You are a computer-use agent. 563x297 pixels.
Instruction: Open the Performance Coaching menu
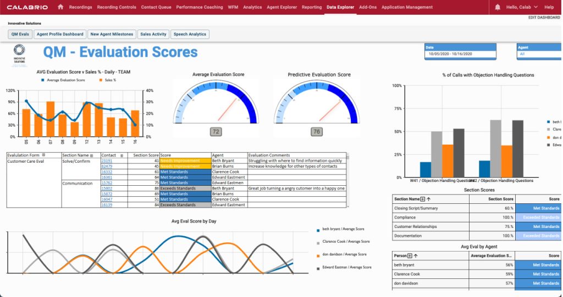(200, 7)
